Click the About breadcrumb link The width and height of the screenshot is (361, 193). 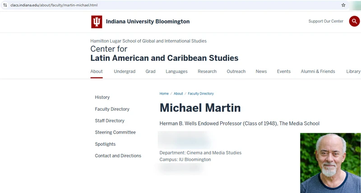[178, 94]
